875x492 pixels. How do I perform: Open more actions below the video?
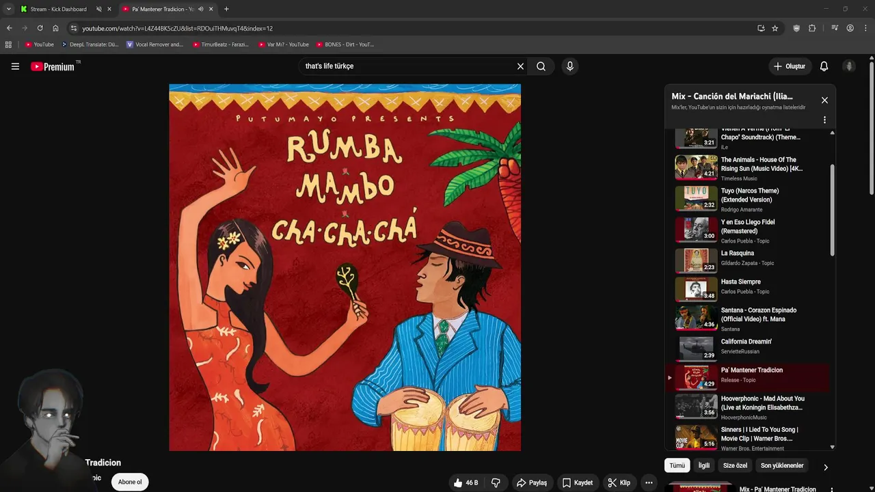(649, 482)
